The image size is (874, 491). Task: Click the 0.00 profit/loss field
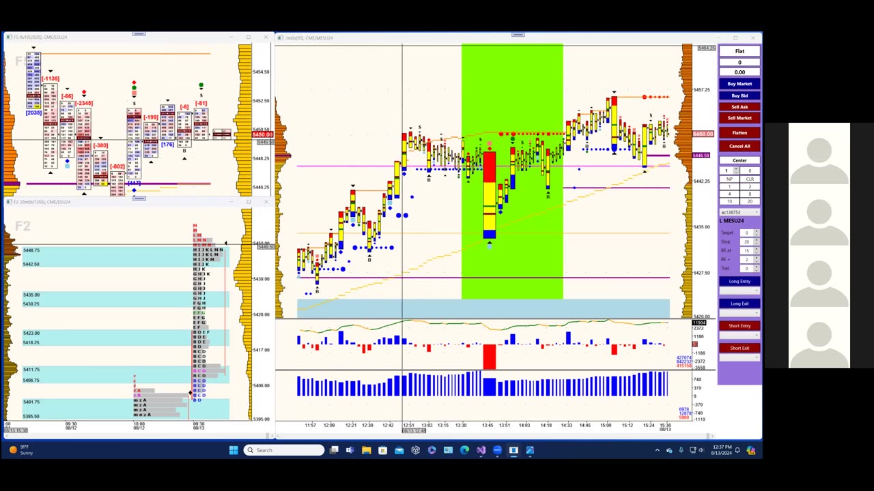click(x=739, y=72)
